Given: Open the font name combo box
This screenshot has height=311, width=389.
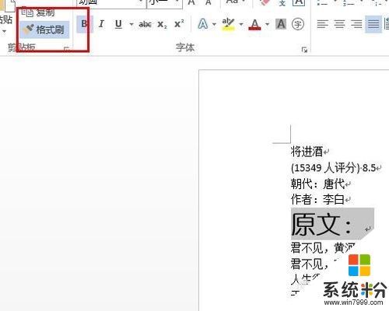Looking at the screenshot, I should [111, 4].
